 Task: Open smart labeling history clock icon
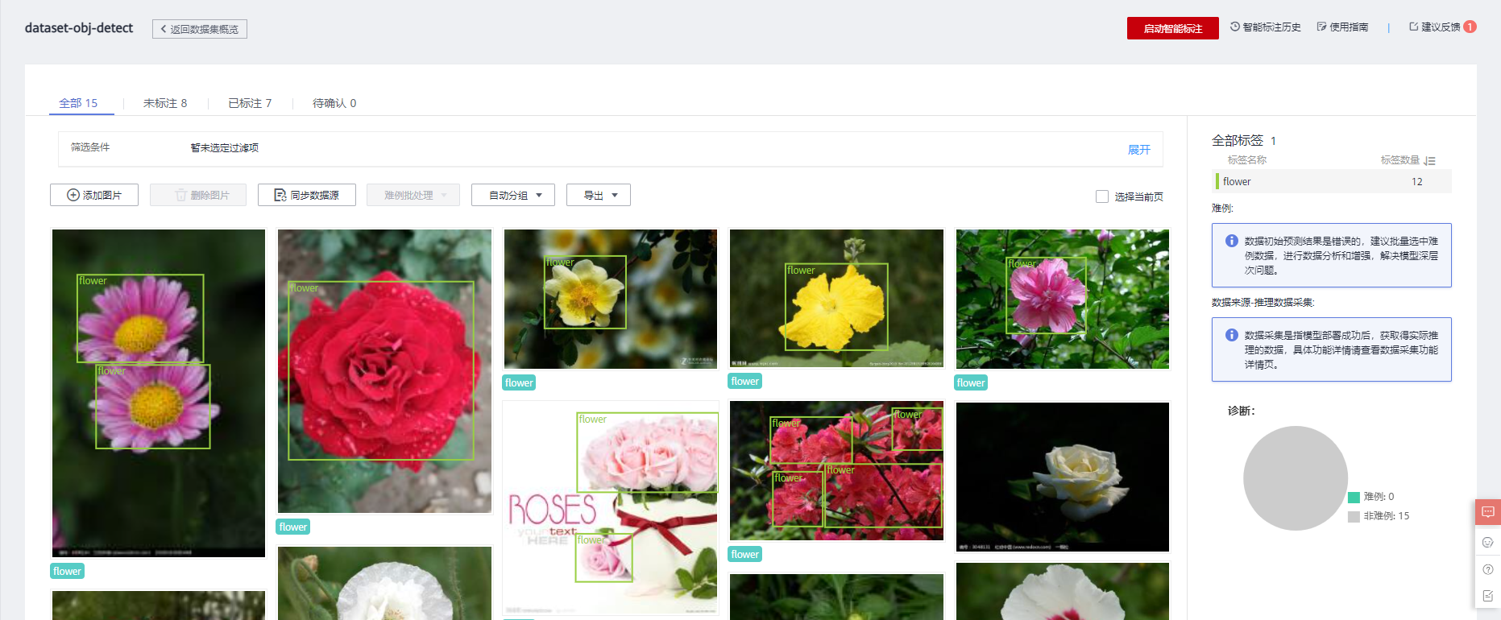1235,27
